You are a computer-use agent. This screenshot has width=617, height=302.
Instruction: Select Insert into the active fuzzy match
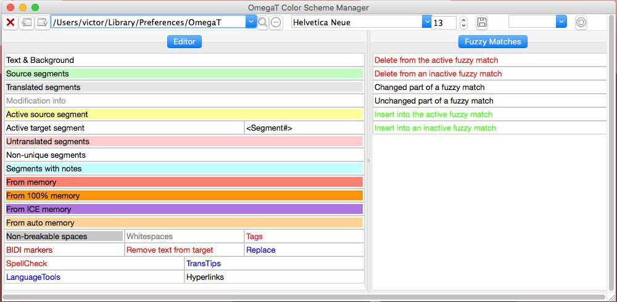[490, 115]
